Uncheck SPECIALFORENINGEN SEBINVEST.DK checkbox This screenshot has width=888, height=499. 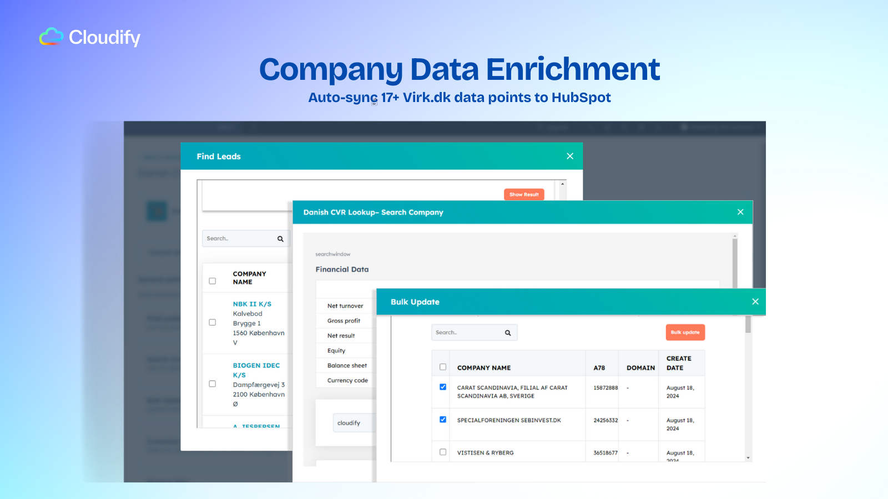(x=443, y=420)
